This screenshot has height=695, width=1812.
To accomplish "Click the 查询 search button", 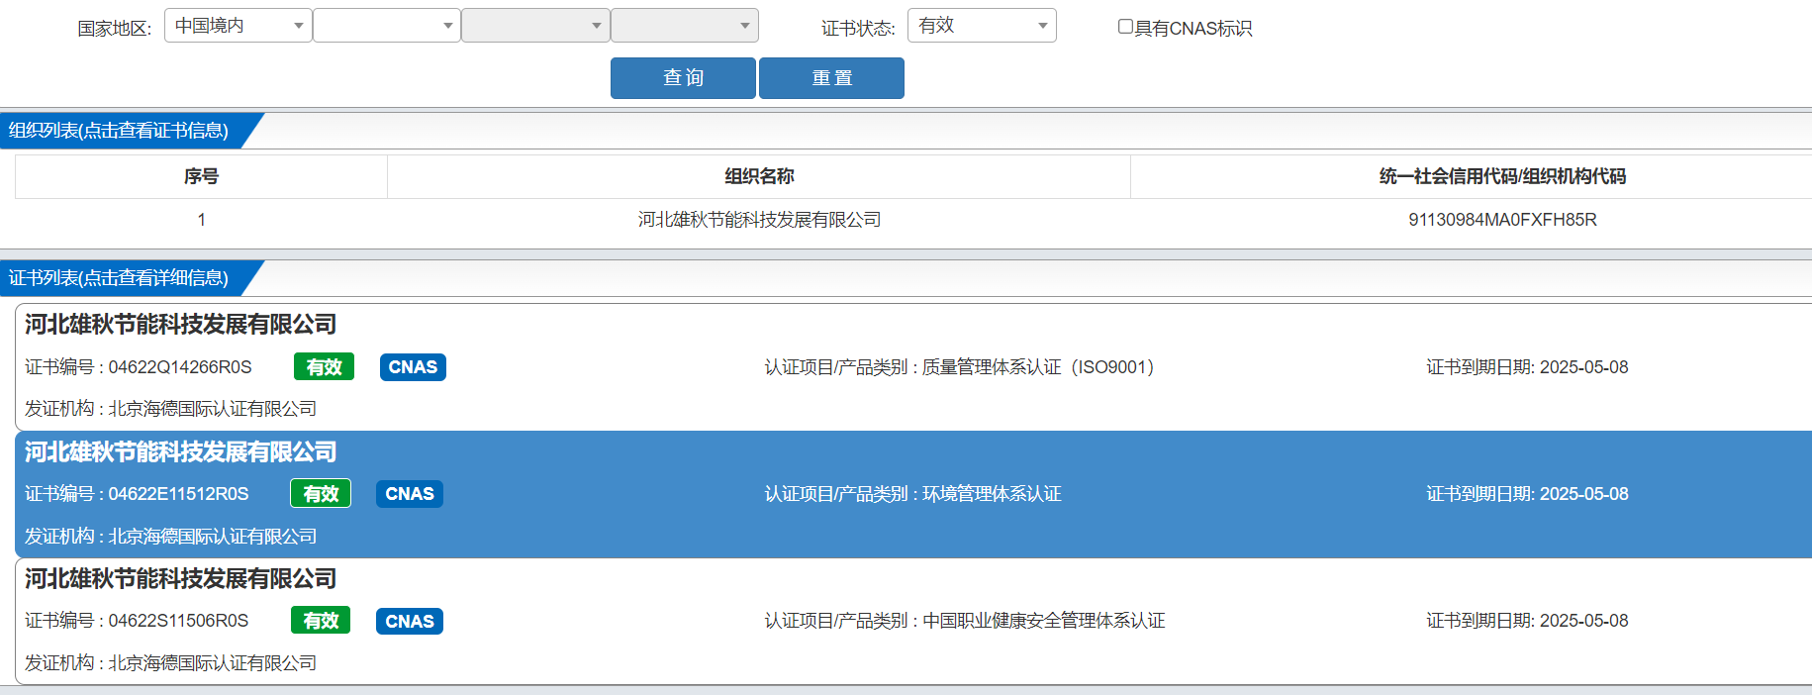I will (x=683, y=78).
